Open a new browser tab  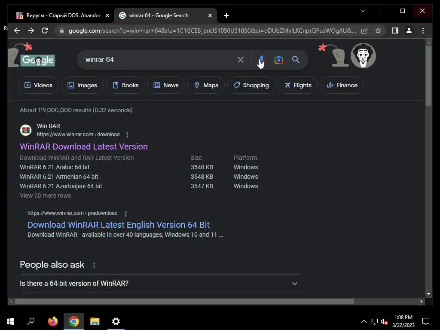226,15
